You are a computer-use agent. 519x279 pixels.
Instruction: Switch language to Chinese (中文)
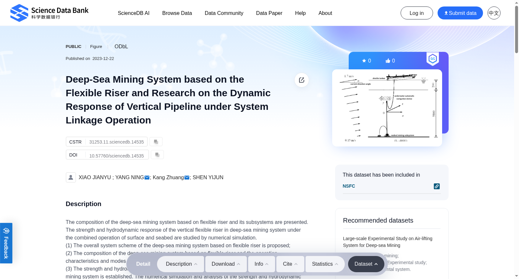click(494, 13)
